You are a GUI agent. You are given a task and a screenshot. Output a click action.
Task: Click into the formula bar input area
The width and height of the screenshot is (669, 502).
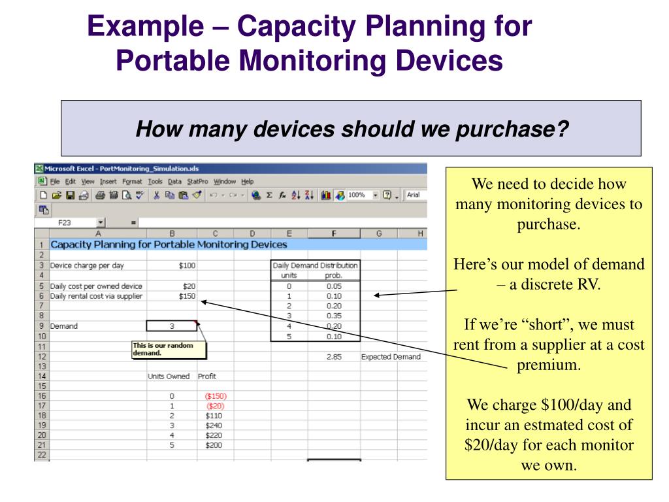tap(283, 222)
